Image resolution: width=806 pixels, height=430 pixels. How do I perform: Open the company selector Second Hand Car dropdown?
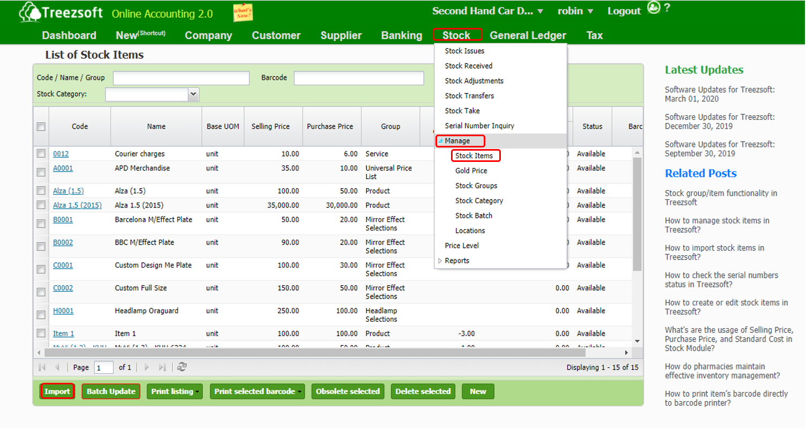point(487,11)
